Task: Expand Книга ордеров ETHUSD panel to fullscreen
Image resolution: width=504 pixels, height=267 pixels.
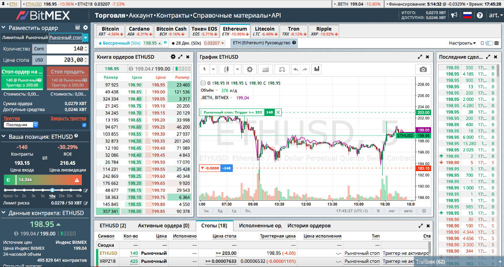Action: [x=181, y=57]
